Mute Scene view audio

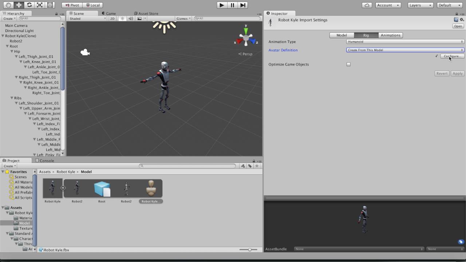click(x=130, y=18)
